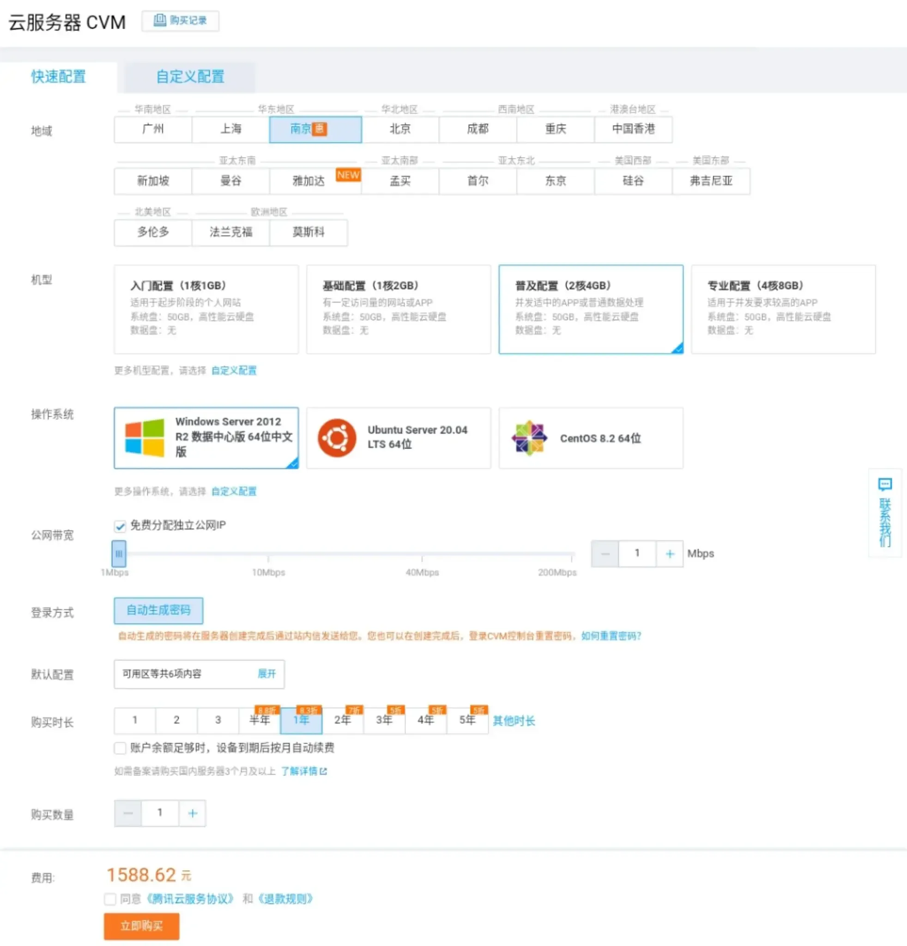Click the bandwidth slider handle
Image resolution: width=907 pixels, height=946 pixels.
click(119, 553)
